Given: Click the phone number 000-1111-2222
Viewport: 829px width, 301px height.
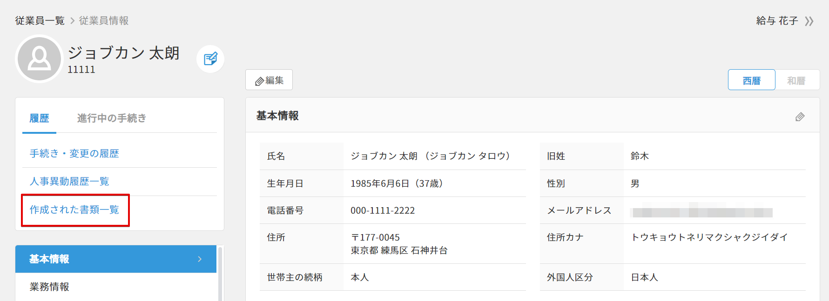Looking at the screenshot, I should (x=383, y=211).
